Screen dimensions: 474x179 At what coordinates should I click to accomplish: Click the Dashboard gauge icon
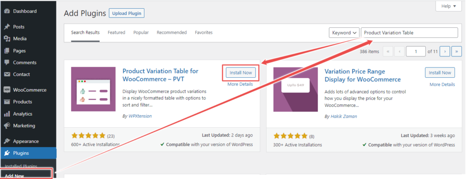click(7, 12)
